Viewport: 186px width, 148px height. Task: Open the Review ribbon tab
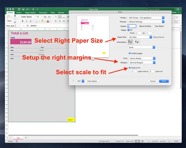pos(61,13)
